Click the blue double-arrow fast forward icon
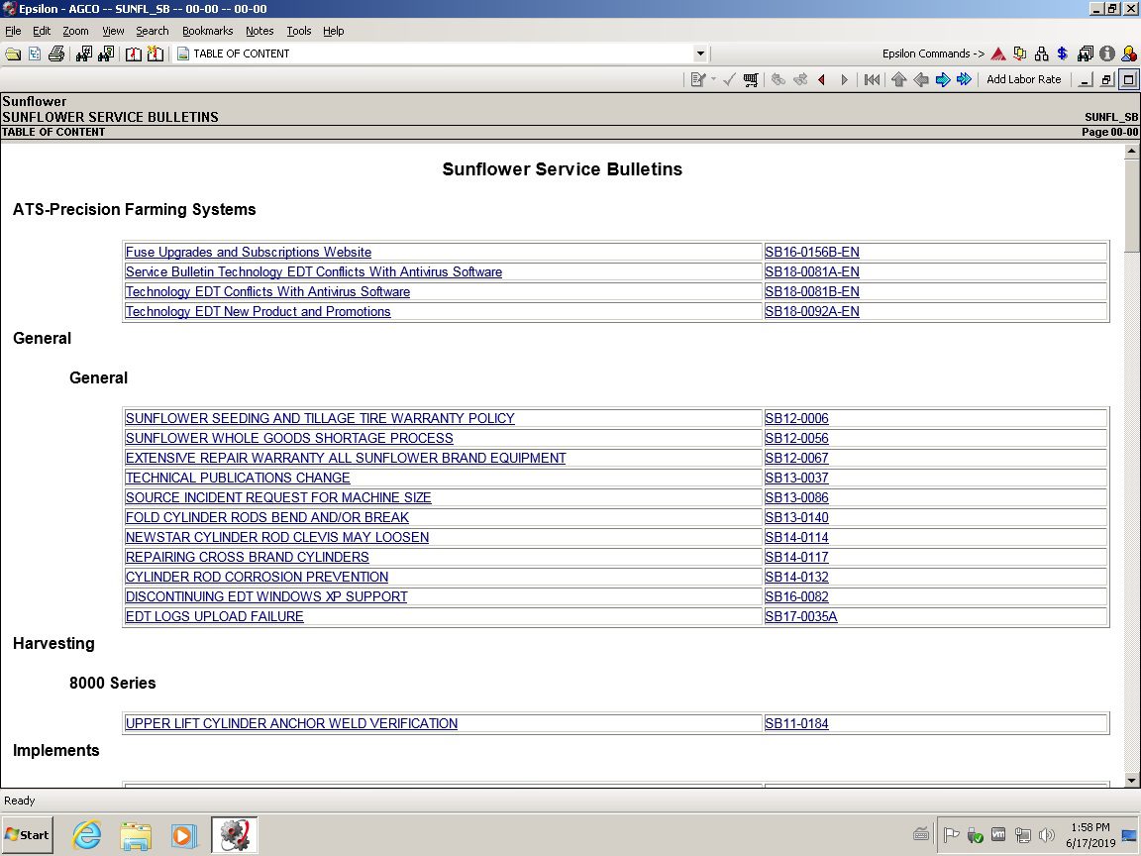Screen dimensions: 1141x856 point(964,79)
